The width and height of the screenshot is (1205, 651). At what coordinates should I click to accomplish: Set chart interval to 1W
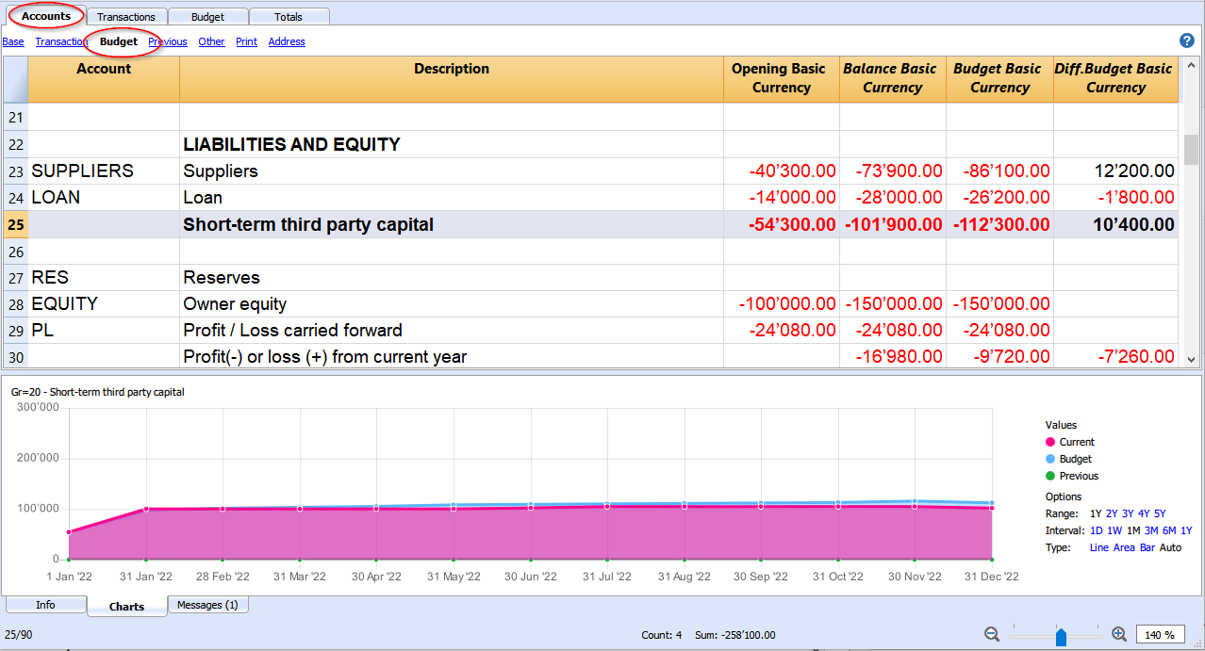[x=1114, y=530]
